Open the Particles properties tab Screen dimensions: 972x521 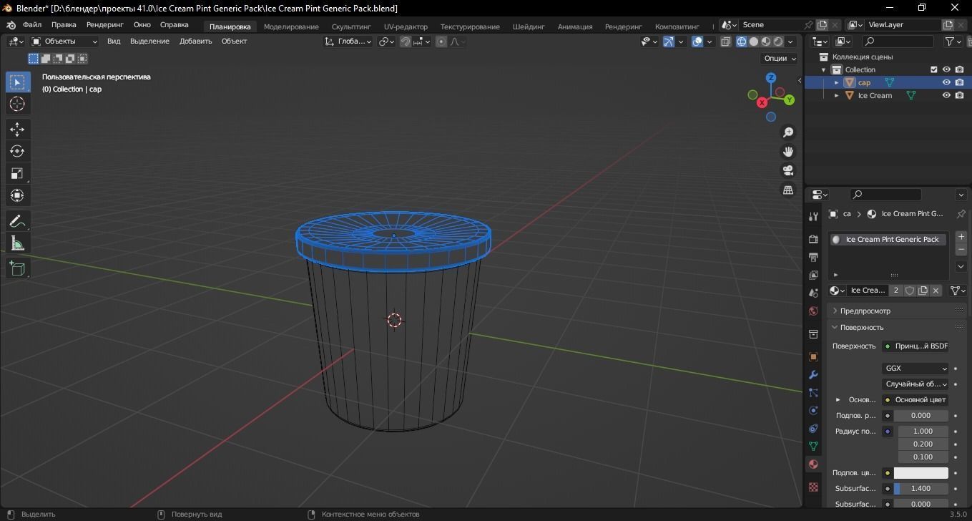click(813, 393)
